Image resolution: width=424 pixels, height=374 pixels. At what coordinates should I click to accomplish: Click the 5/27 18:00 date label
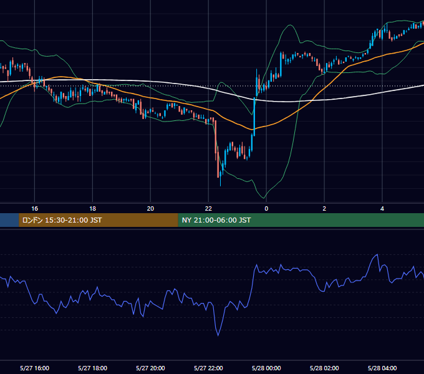[x=92, y=368]
